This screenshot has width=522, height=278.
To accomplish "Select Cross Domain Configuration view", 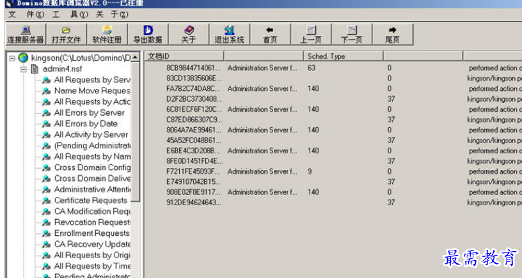I will (92, 167).
